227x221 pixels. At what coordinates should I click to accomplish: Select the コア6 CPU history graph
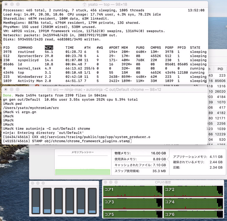pyautogui.click(x=193, y=214)
